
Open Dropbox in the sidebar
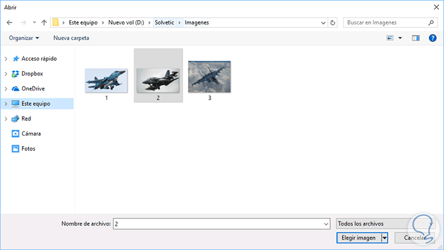coord(32,74)
